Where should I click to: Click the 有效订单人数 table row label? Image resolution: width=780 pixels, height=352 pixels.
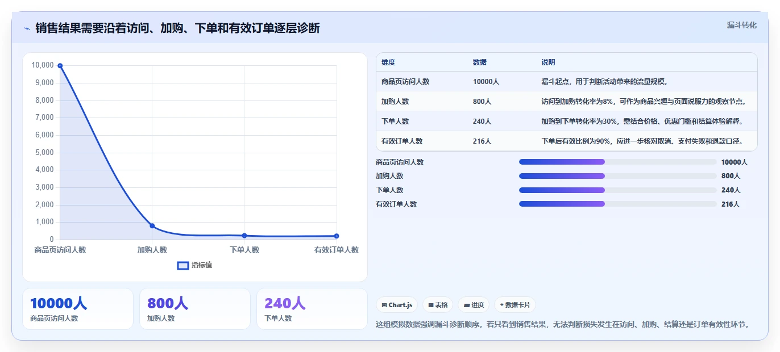(x=402, y=141)
